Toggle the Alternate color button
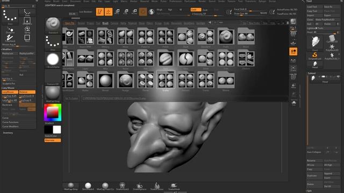The height and width of the screenshot is (193, 344). [x=53, y=140]
